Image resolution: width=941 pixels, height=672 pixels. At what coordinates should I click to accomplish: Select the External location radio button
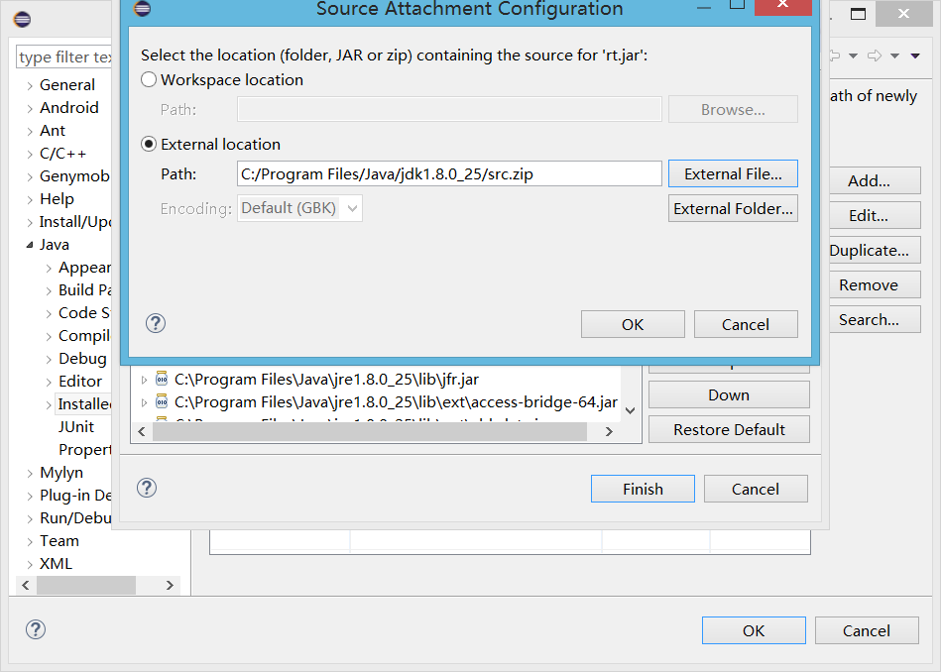point(149,144)
